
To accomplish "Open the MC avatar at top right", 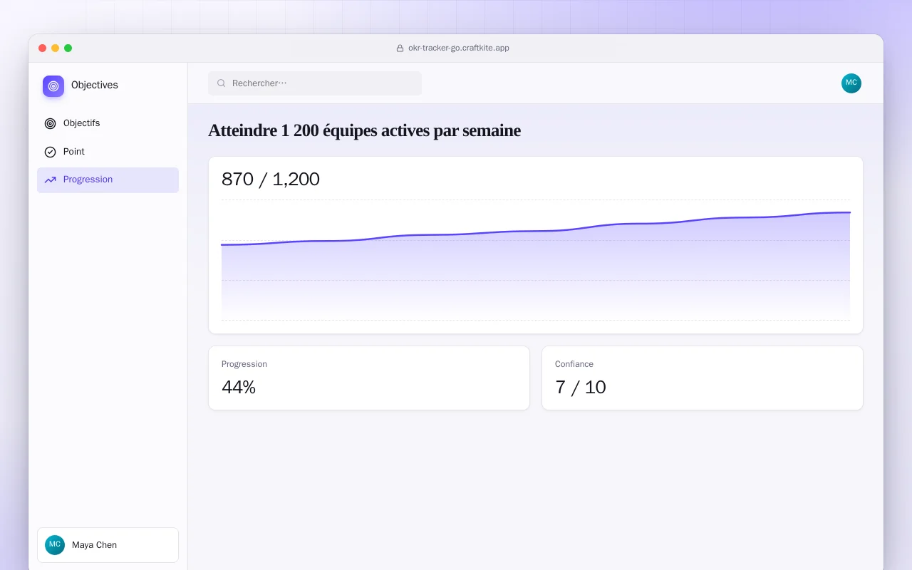I will pos(851,83).
